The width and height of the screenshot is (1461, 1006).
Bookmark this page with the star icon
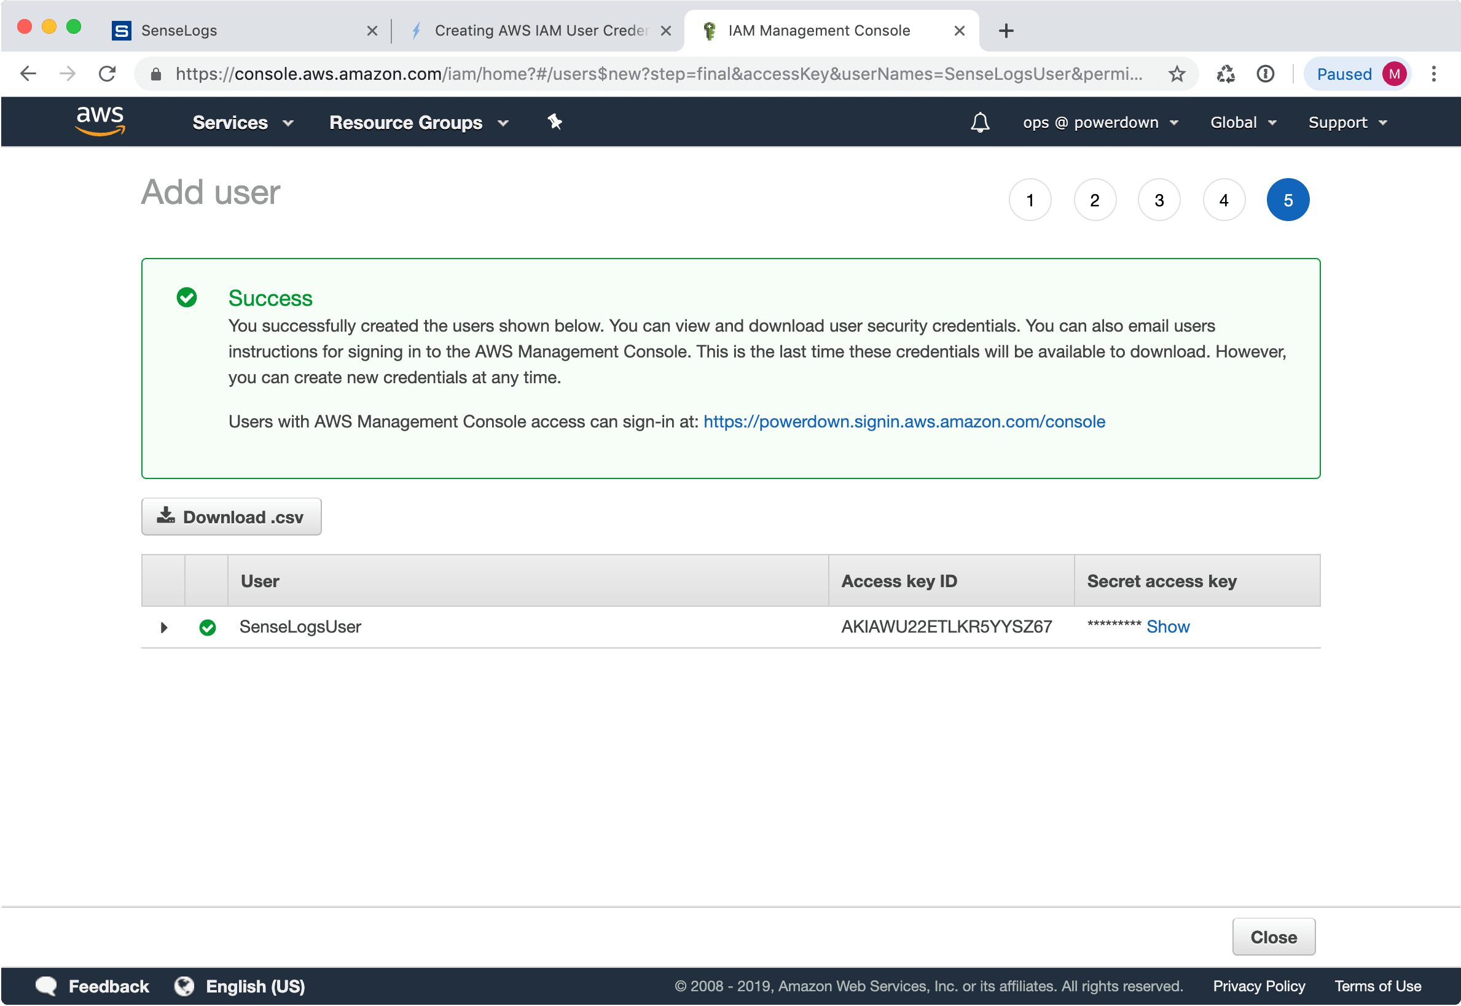[x=1176, y=74]
